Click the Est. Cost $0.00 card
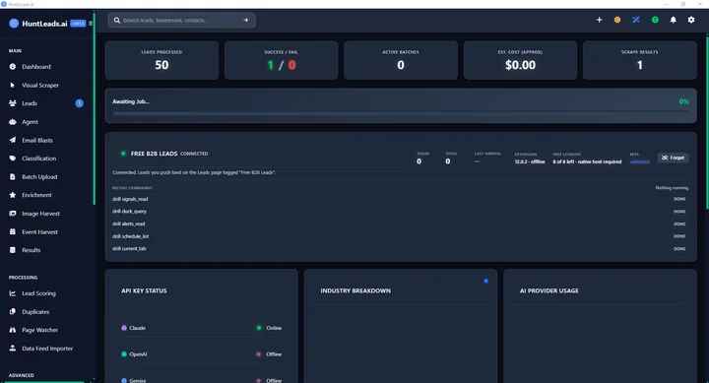This screenshot has height=383, width=709. pos(520,60)
